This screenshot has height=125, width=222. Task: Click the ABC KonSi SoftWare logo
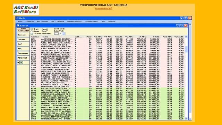point(26,9)
